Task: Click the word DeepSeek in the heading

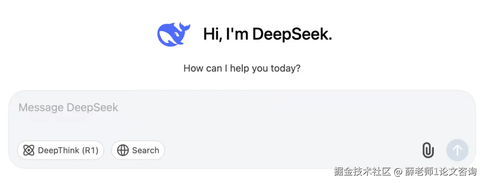Action: pyautogui.click(x=291, y=34)
